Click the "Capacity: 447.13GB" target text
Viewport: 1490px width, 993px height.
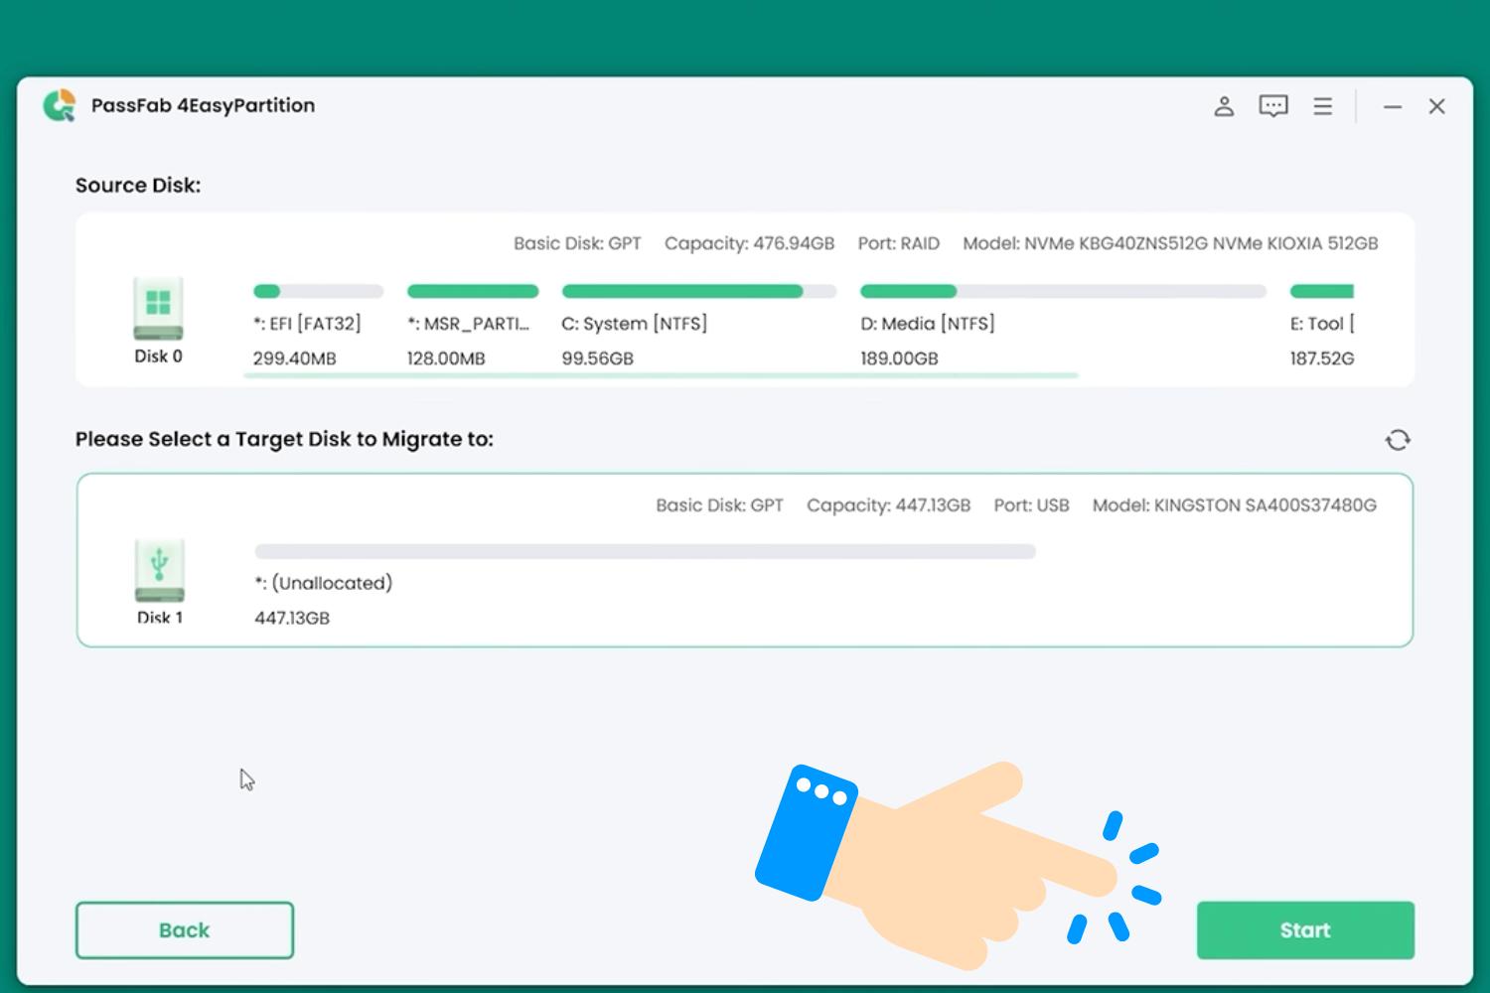(x=889, y=505)
